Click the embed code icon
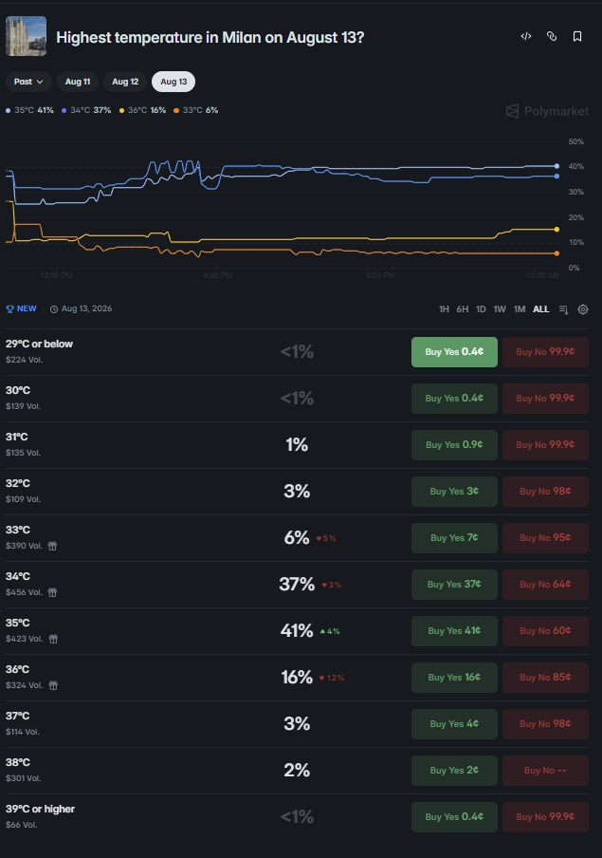602x858 pixels. [x=526, y=36]
